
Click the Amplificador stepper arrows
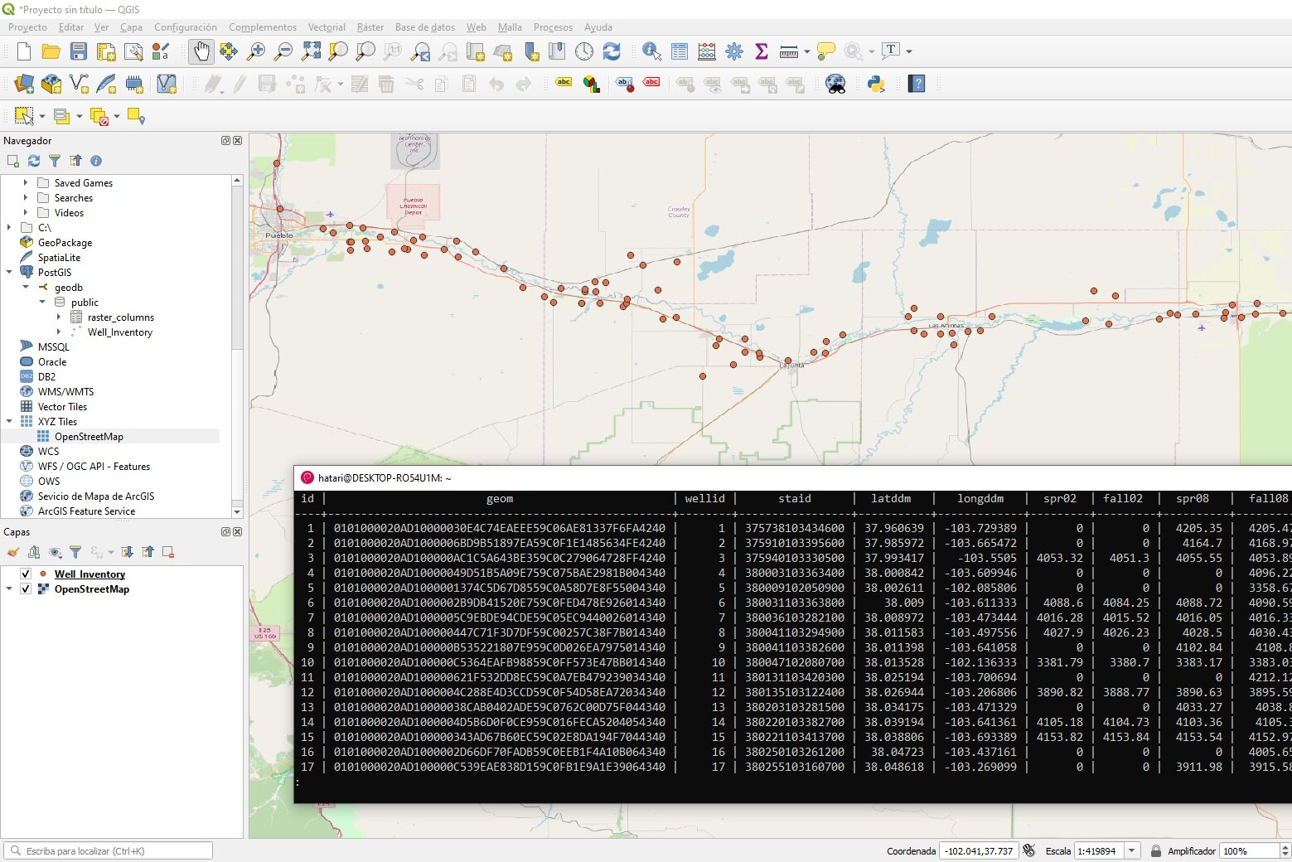tap(1285, 851)
